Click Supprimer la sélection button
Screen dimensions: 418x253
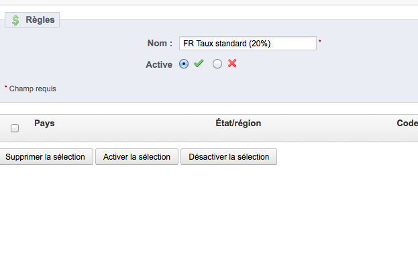coord(46,157)
